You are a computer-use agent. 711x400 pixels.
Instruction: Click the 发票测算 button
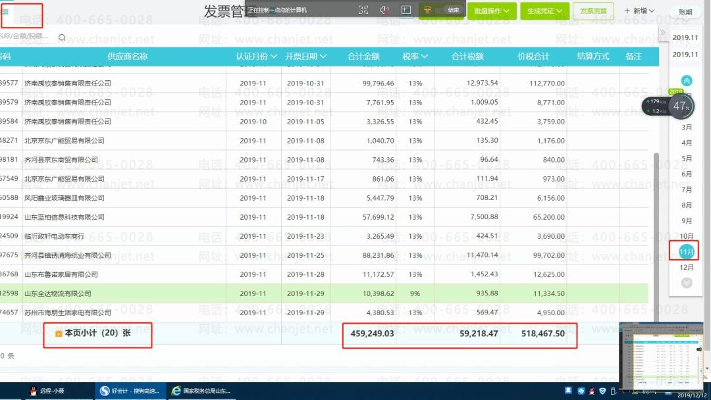pyautogui.click(x=593, y=11)
